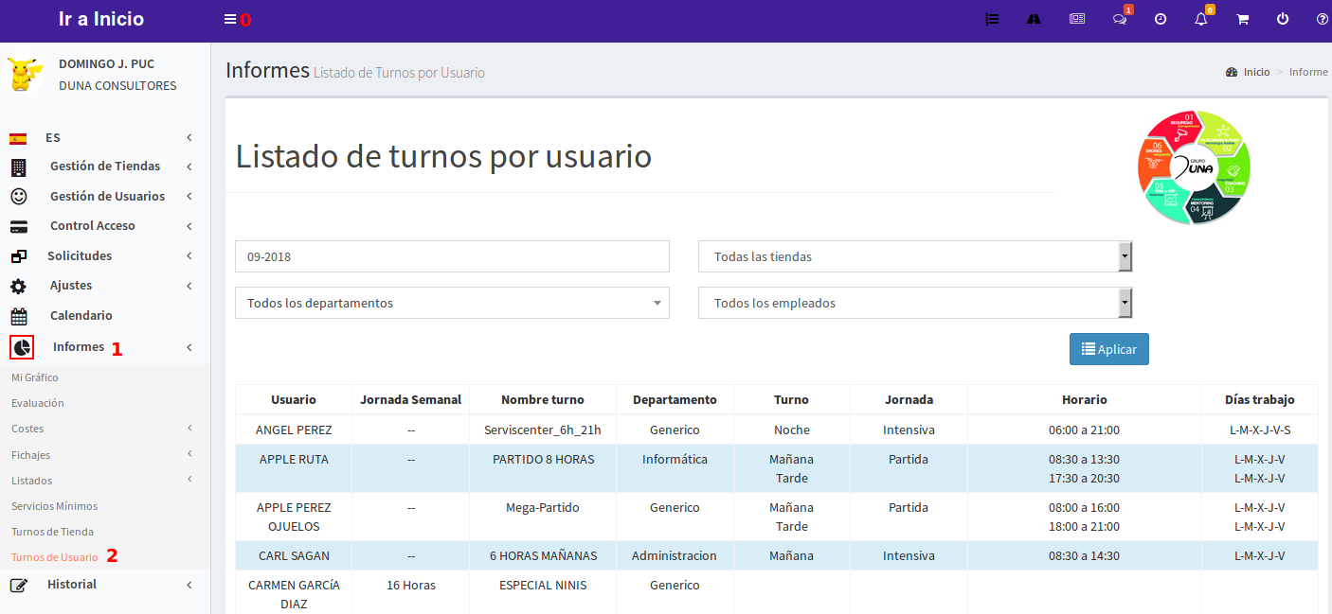
Task: Click the Grupo Duna circular logo
Action: pos(1194,167)
